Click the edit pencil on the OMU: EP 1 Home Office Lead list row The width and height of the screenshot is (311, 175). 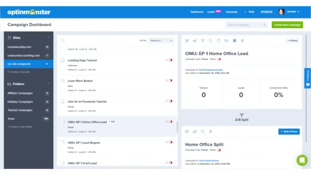(x=167, y=122)
